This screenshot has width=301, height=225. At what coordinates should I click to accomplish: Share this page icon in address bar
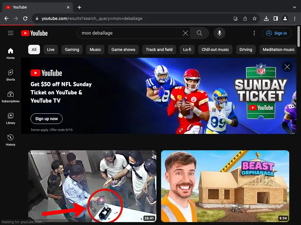click(245, 18)
